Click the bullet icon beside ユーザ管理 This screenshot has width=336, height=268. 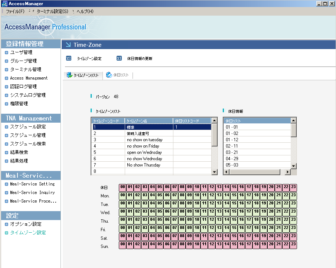click(x=6, y=52)
